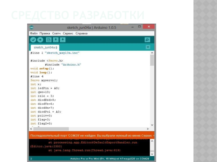The width and height of the screenshot is (217, 162).
Task: Open the Serial Monitor magnifier icon
Action: pos(147,40)
